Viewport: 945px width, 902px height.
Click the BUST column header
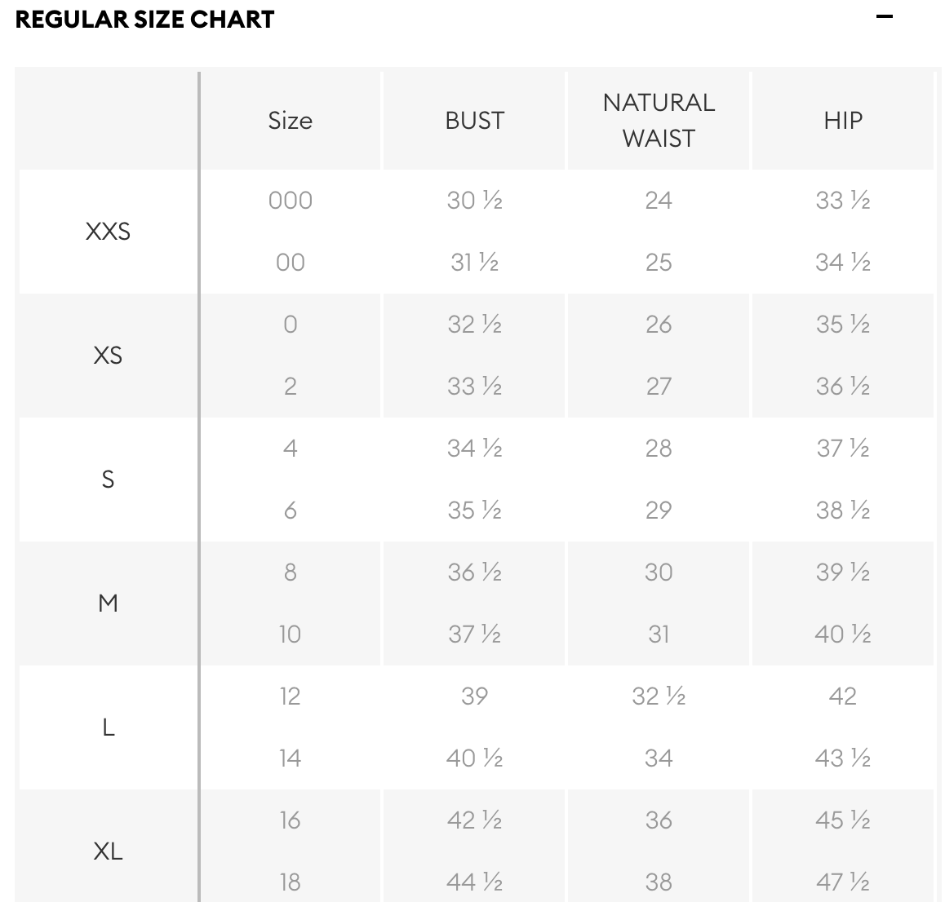point(474,121)
